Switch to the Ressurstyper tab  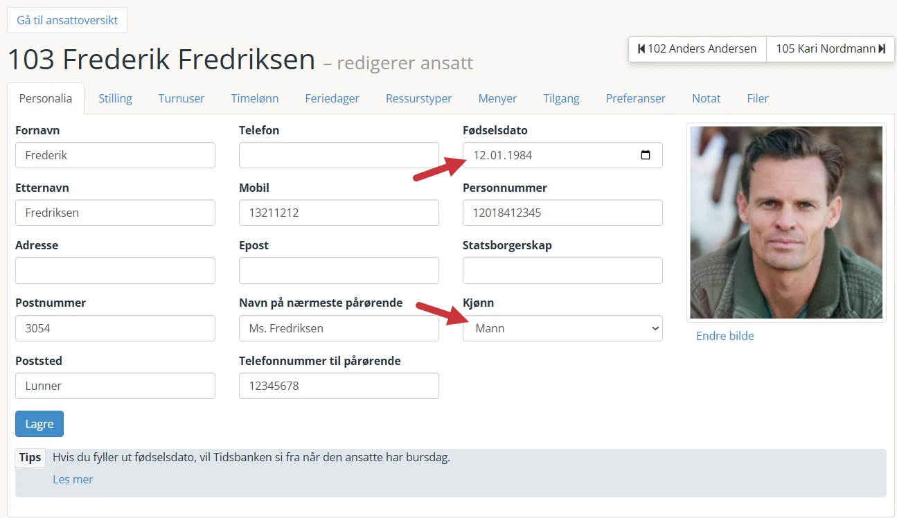tap(419, 98)
